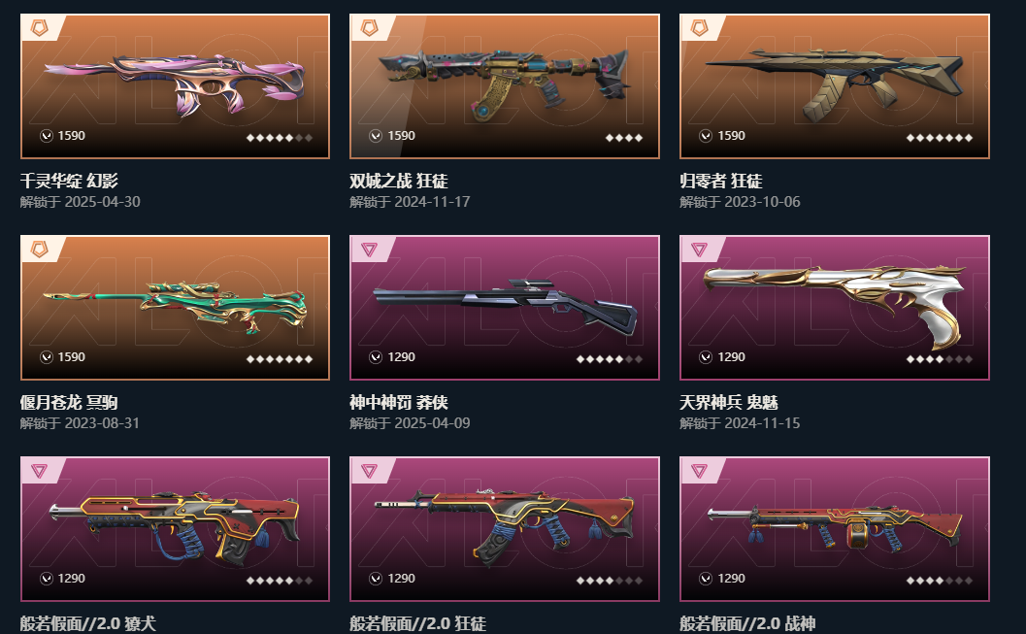1026x634 pixels.
Task: Click the 归零者 狂徒 skin name
Action: pyautogui.click(x=721, y=181)
